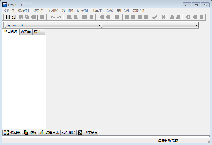The image size is (212, 145).
Task: Open the (globals) class dropdown
Action: point(53,25)
